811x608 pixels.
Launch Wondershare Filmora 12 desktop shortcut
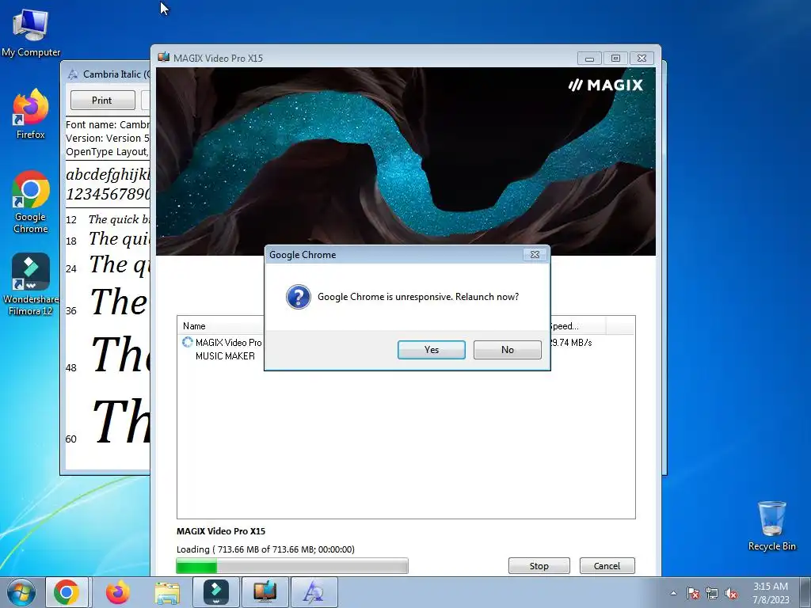(31, 284)
